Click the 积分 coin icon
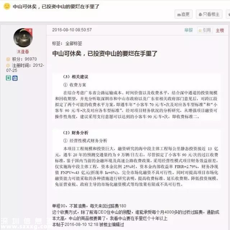Image resolution: width=230 pixels, height=230 pixels. [8, 59]
